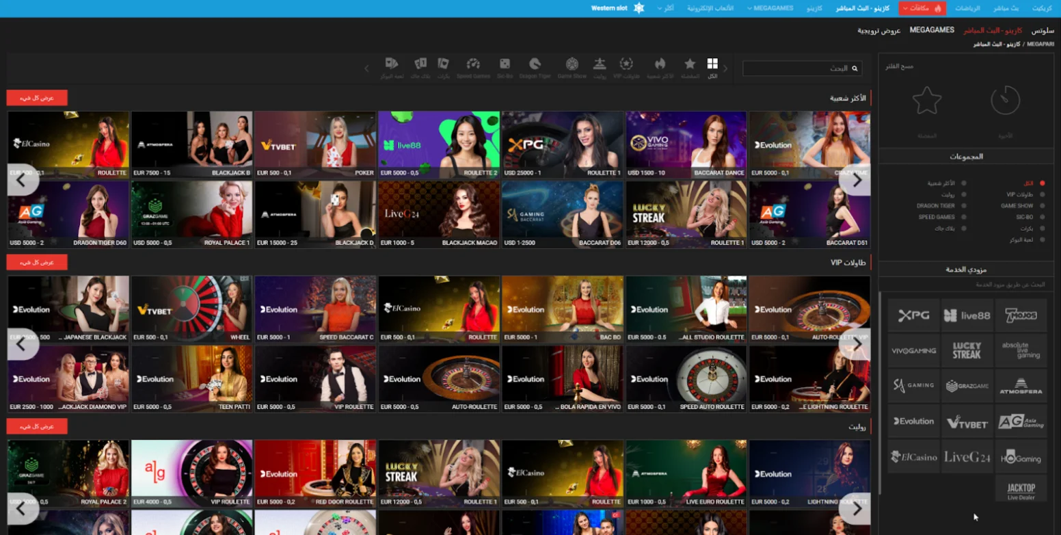Image resolution: width=1061 pixels, height=535 pixels.
Task: Click the provider search field in sidebar
Action: point(966,284)
